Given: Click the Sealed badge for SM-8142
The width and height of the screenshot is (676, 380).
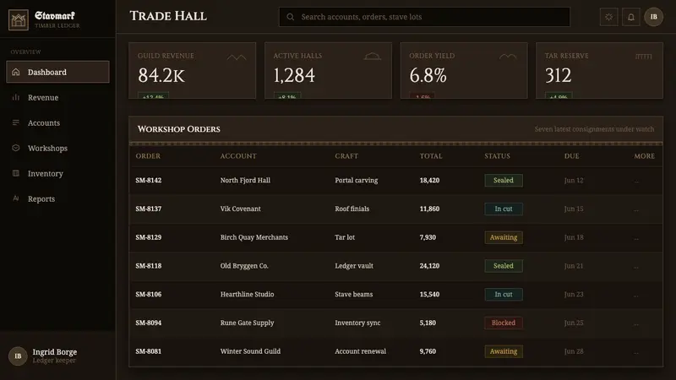Looking at the screenshot, I should [x=504, y=180].
